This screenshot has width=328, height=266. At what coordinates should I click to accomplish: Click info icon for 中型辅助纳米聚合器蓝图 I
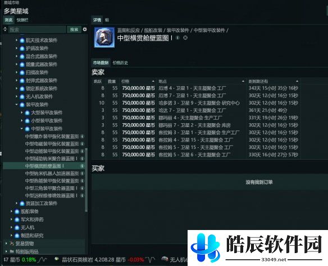(x=83, y=159)
